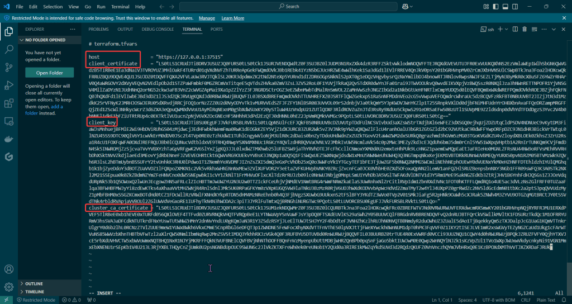Open the Search view in activity bar

[9, 49]
